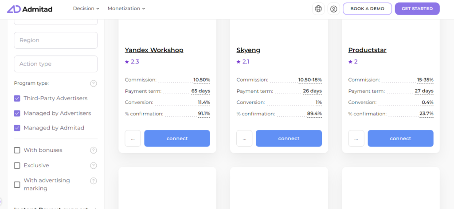Click the BOOK A DEMO button
Image resolution: width=454 pixels, height=209 pixels.
[367, 9]
